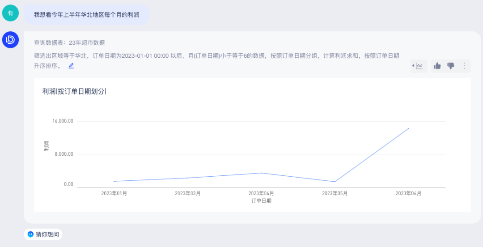
Task: Click the green user avatar "有"
Action: pos(10,13)
